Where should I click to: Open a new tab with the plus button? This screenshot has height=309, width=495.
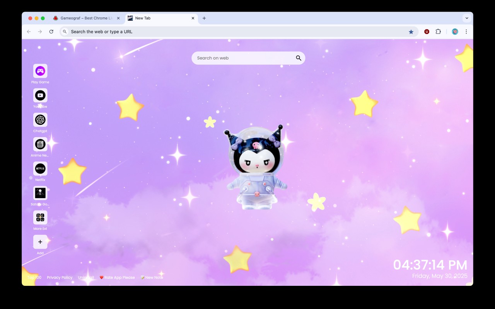[x=204, y=18]
